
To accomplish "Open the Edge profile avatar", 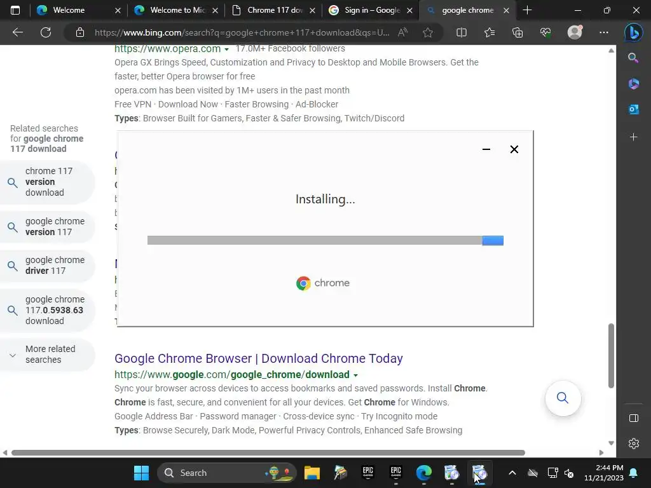I will click(575, 32).
